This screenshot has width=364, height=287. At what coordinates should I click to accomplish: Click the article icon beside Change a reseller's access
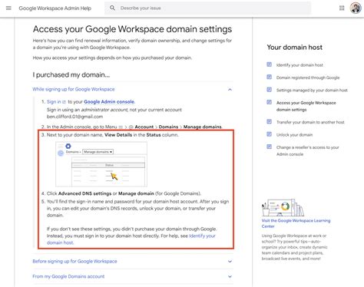270,147
